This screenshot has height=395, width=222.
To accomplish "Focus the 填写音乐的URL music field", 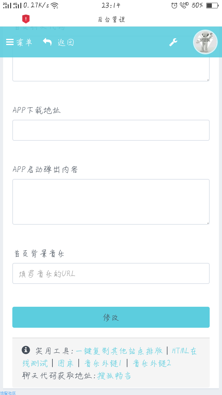I will tap(111, 273).
